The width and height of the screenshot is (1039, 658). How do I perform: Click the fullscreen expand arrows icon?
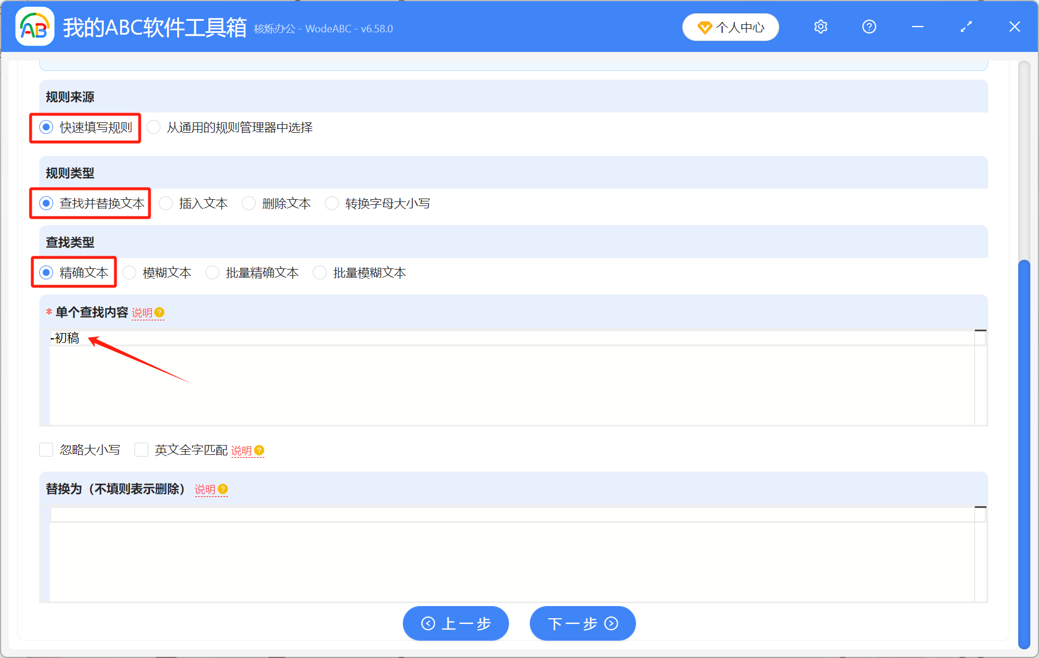(966, 27)
